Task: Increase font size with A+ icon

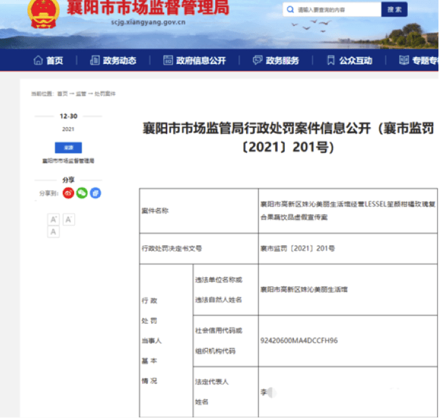Action: pos(54,219)
